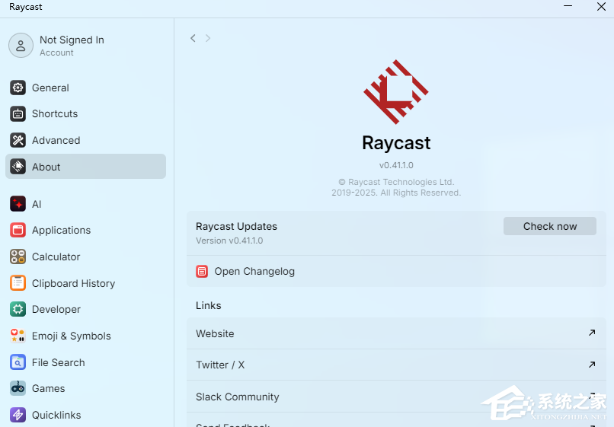Image resolution: width=614 pixels, height=427 pixels.
Task: Click the Applications window icon
Action: tap(18, 230)
